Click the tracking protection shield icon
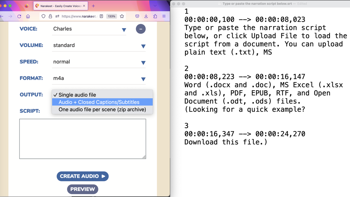350x197 pixels. pos(43,16)
